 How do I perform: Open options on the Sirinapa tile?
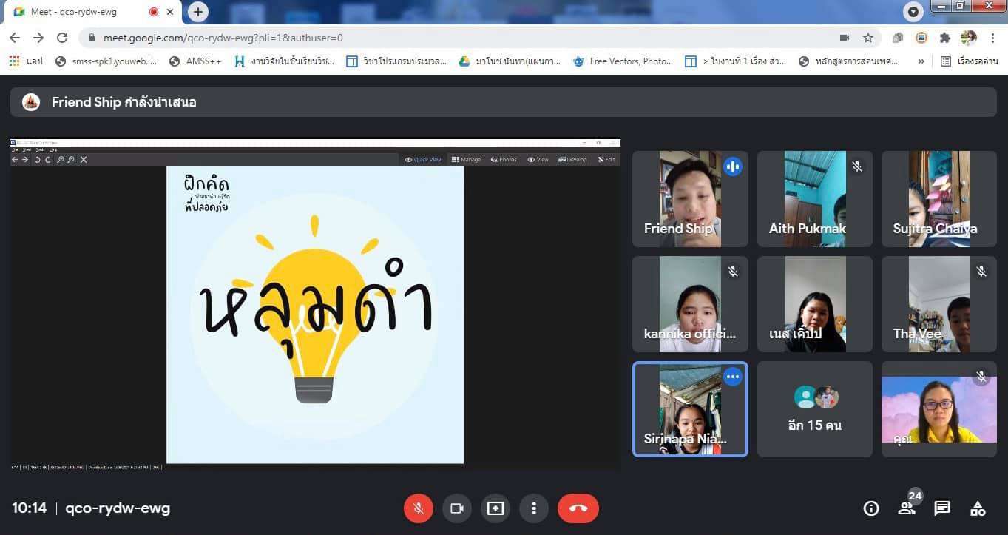point(732,377)
